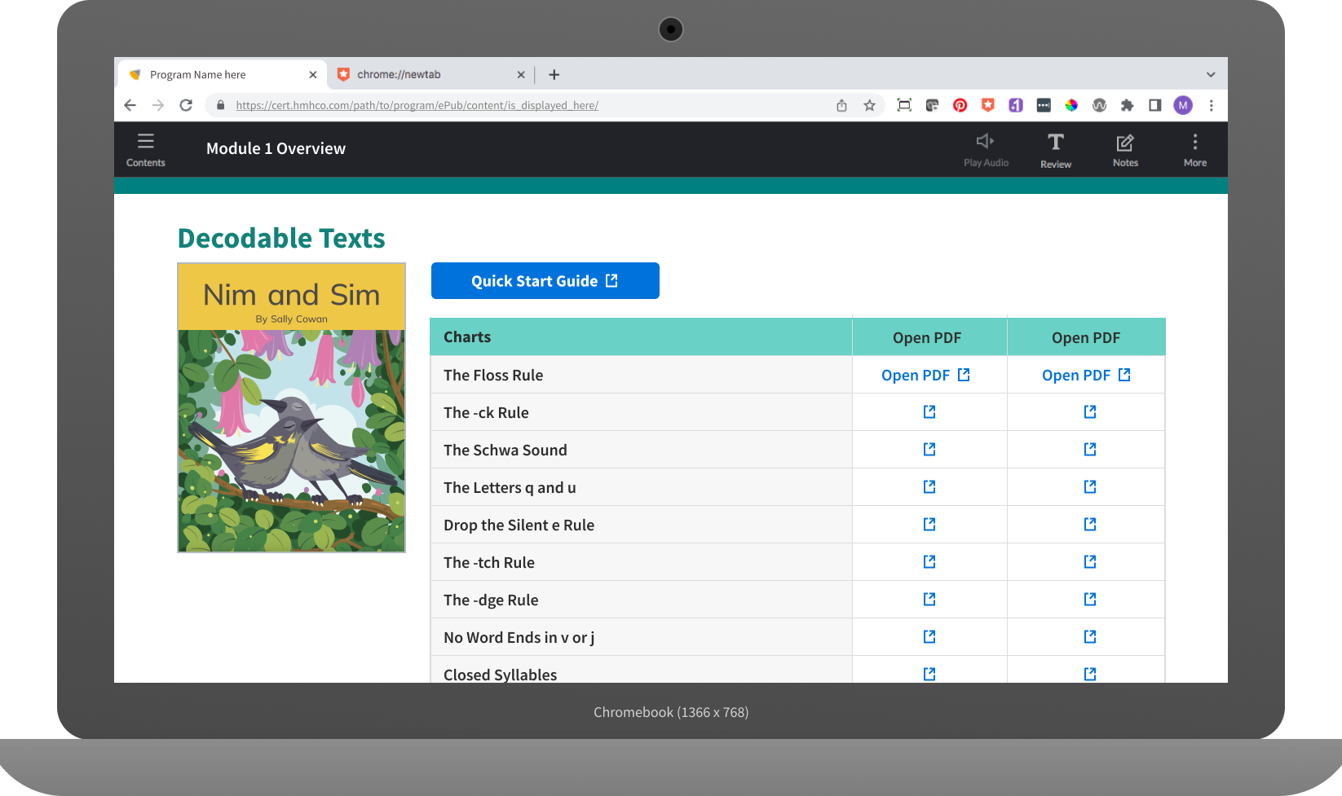Switch to Program Name here tab

[222, 74]
